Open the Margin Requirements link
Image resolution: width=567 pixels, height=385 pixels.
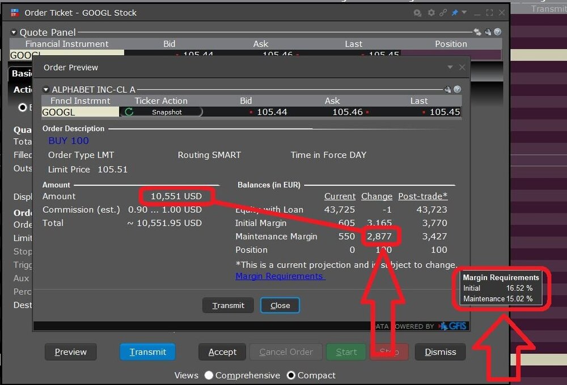280,276
